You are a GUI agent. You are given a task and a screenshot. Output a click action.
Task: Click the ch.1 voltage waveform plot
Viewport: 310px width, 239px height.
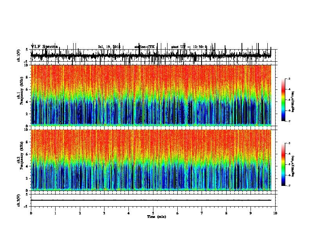[x=151, y=55]
